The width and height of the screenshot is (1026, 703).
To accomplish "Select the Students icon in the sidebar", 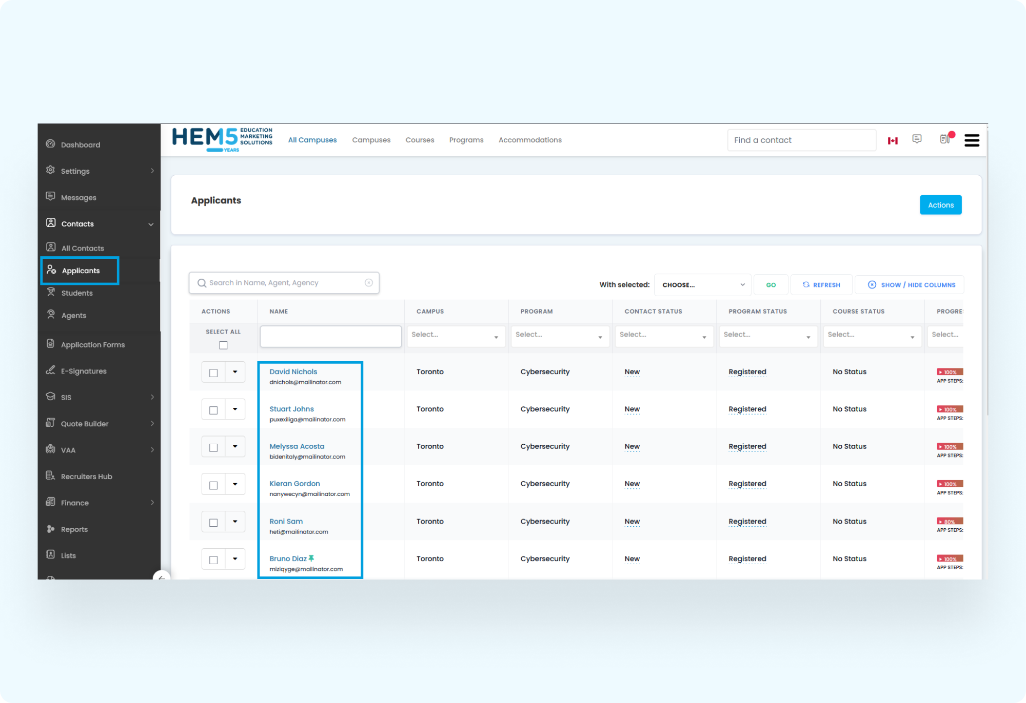I will tap(51, 292).
